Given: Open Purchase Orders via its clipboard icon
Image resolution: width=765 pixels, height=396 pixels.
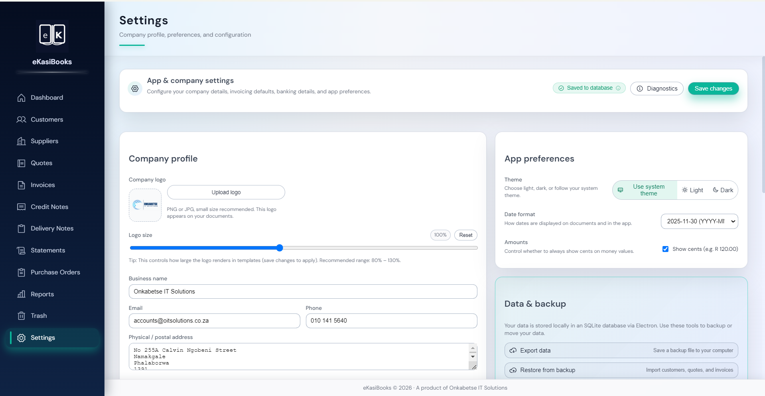Looking at the screenshot, I should [x=22, y=272].
